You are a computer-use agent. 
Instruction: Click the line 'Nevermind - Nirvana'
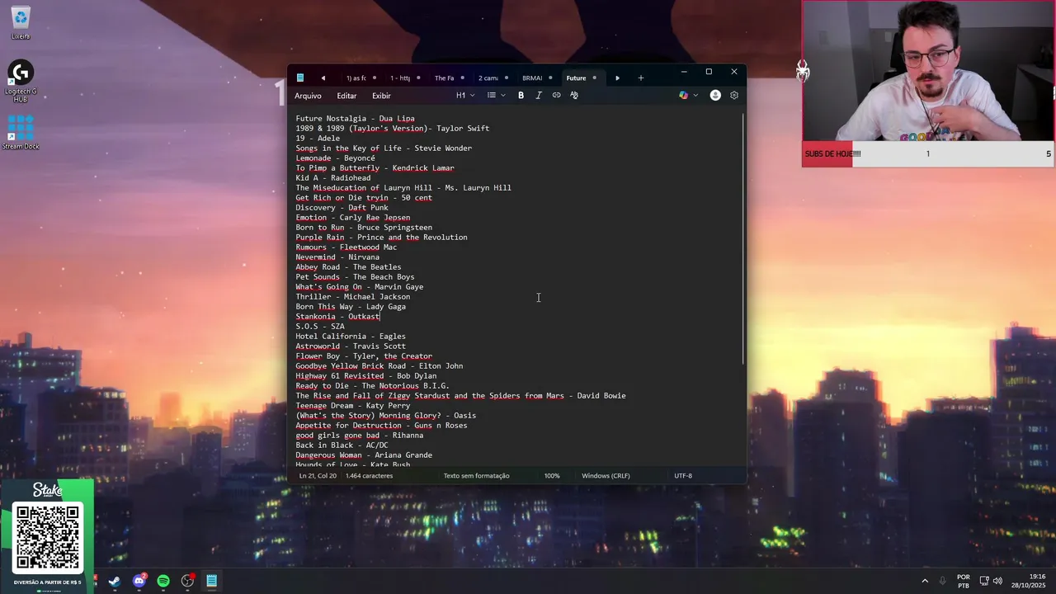pos(337,257)
